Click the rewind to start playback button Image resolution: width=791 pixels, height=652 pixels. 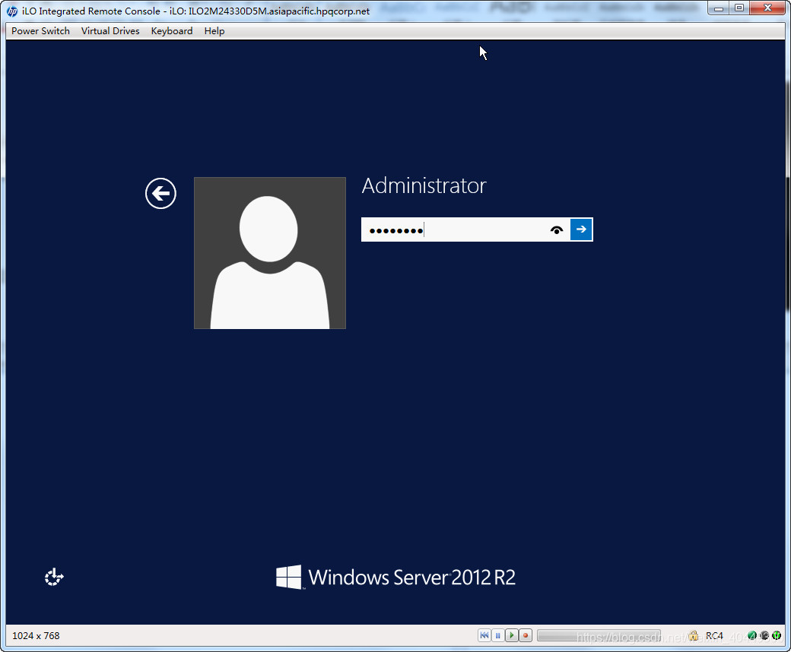[484, 635]
